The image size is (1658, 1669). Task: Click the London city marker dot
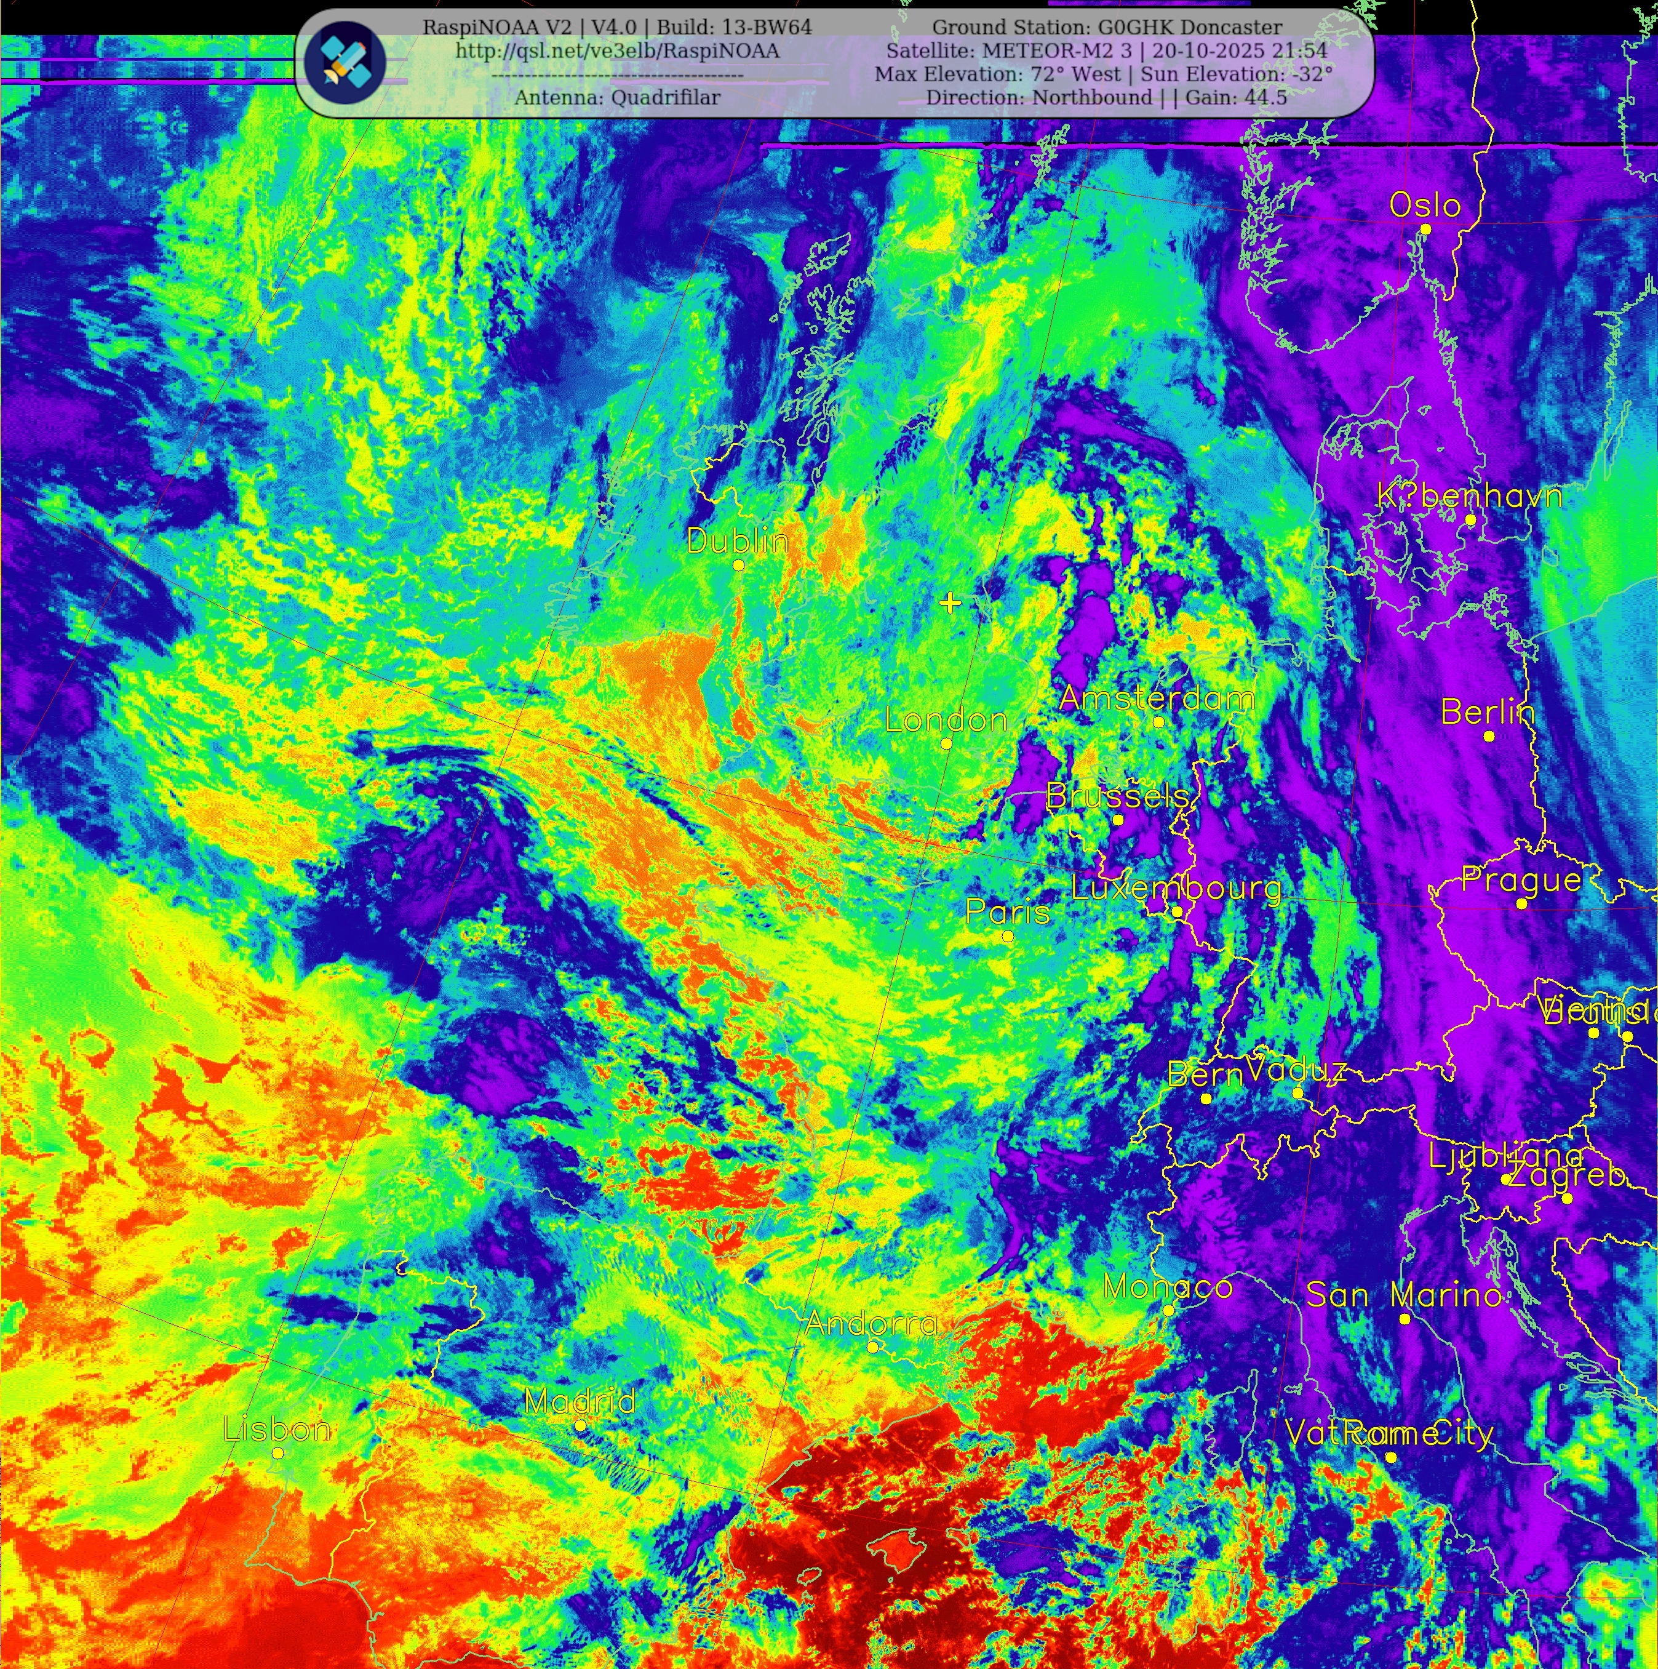tap(946, 743)
